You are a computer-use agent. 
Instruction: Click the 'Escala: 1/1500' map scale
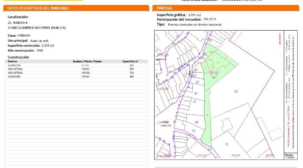click(290, 156)
